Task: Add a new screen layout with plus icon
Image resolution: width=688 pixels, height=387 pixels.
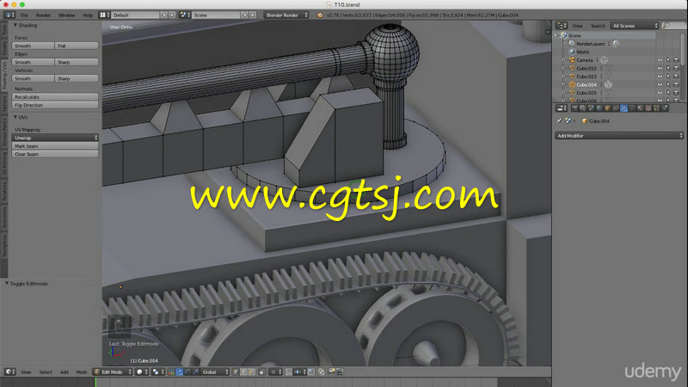Action: click(x=164, y=15)
